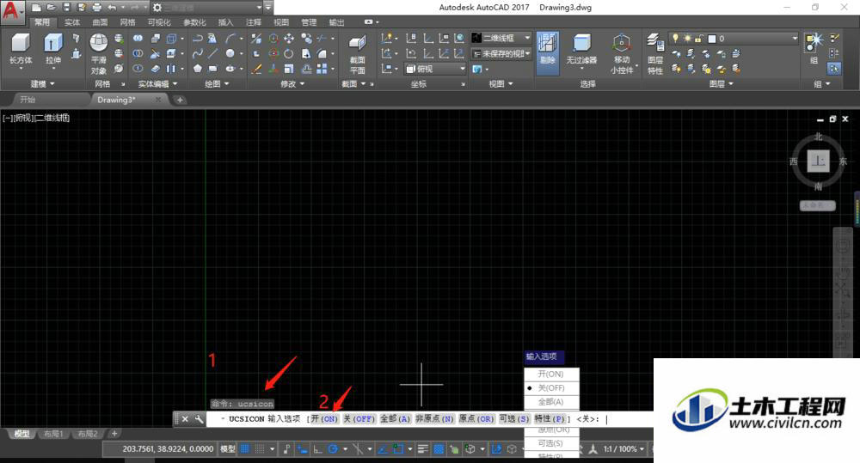The image size is (860, 463).
Task: Click the New drawing quick-access icon
Action: (35, 8)
